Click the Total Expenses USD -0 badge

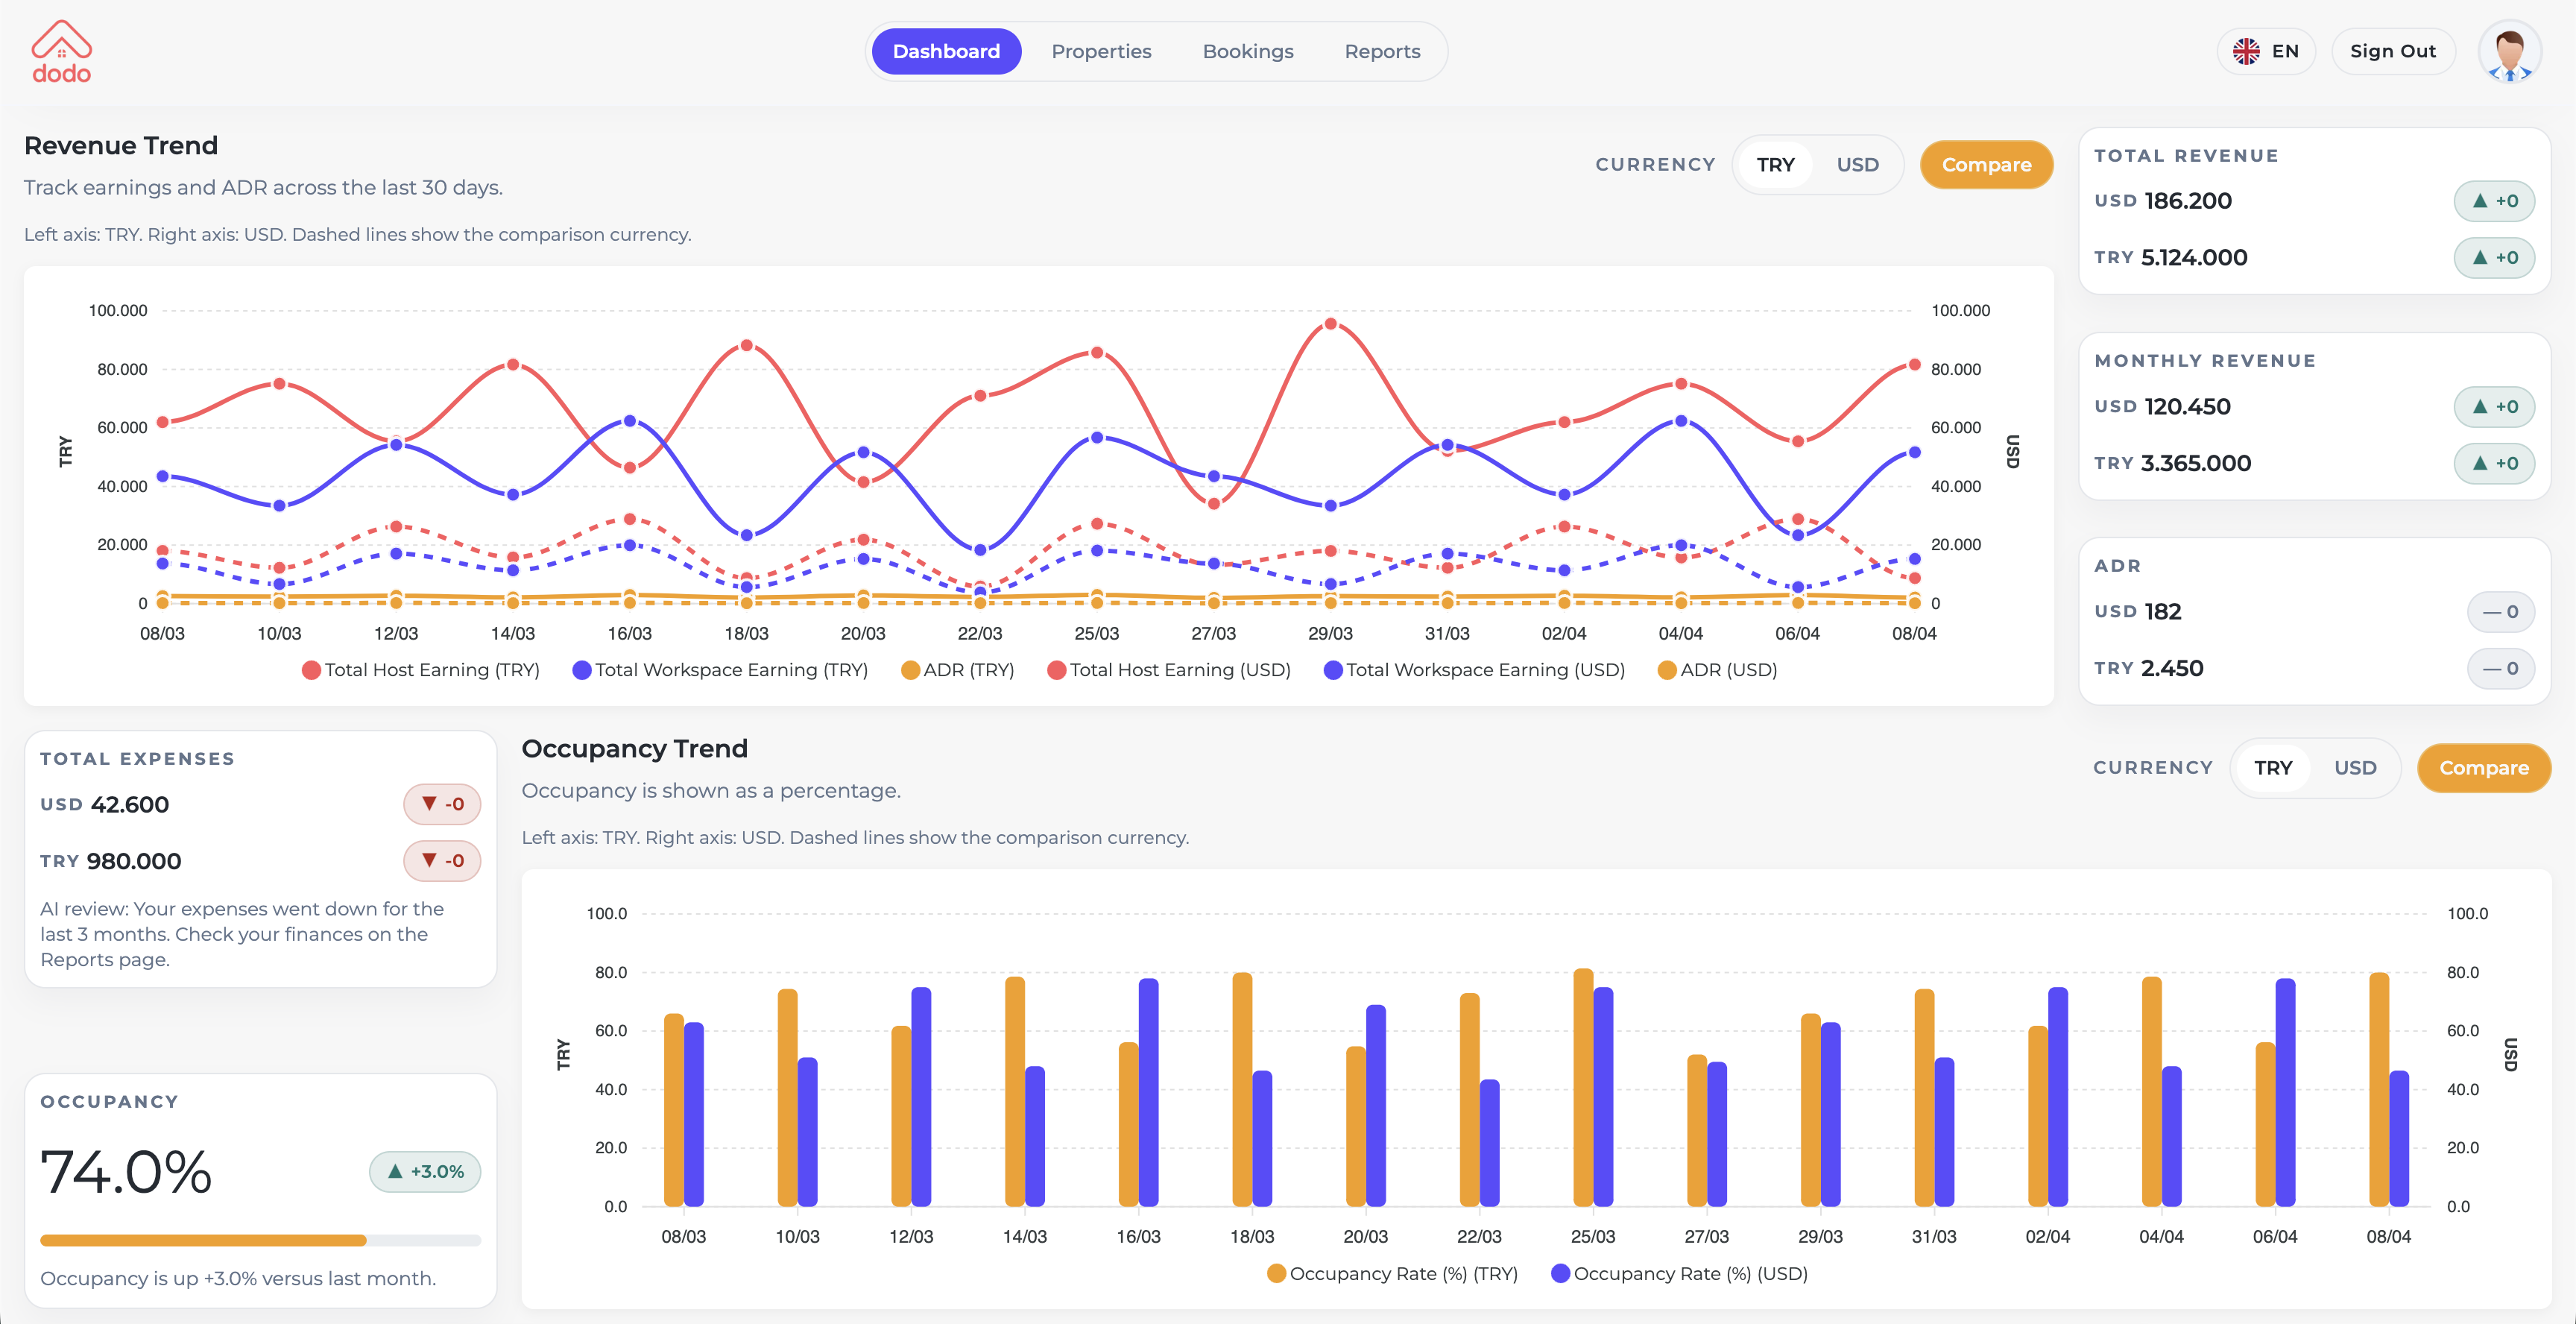[441, 803]
